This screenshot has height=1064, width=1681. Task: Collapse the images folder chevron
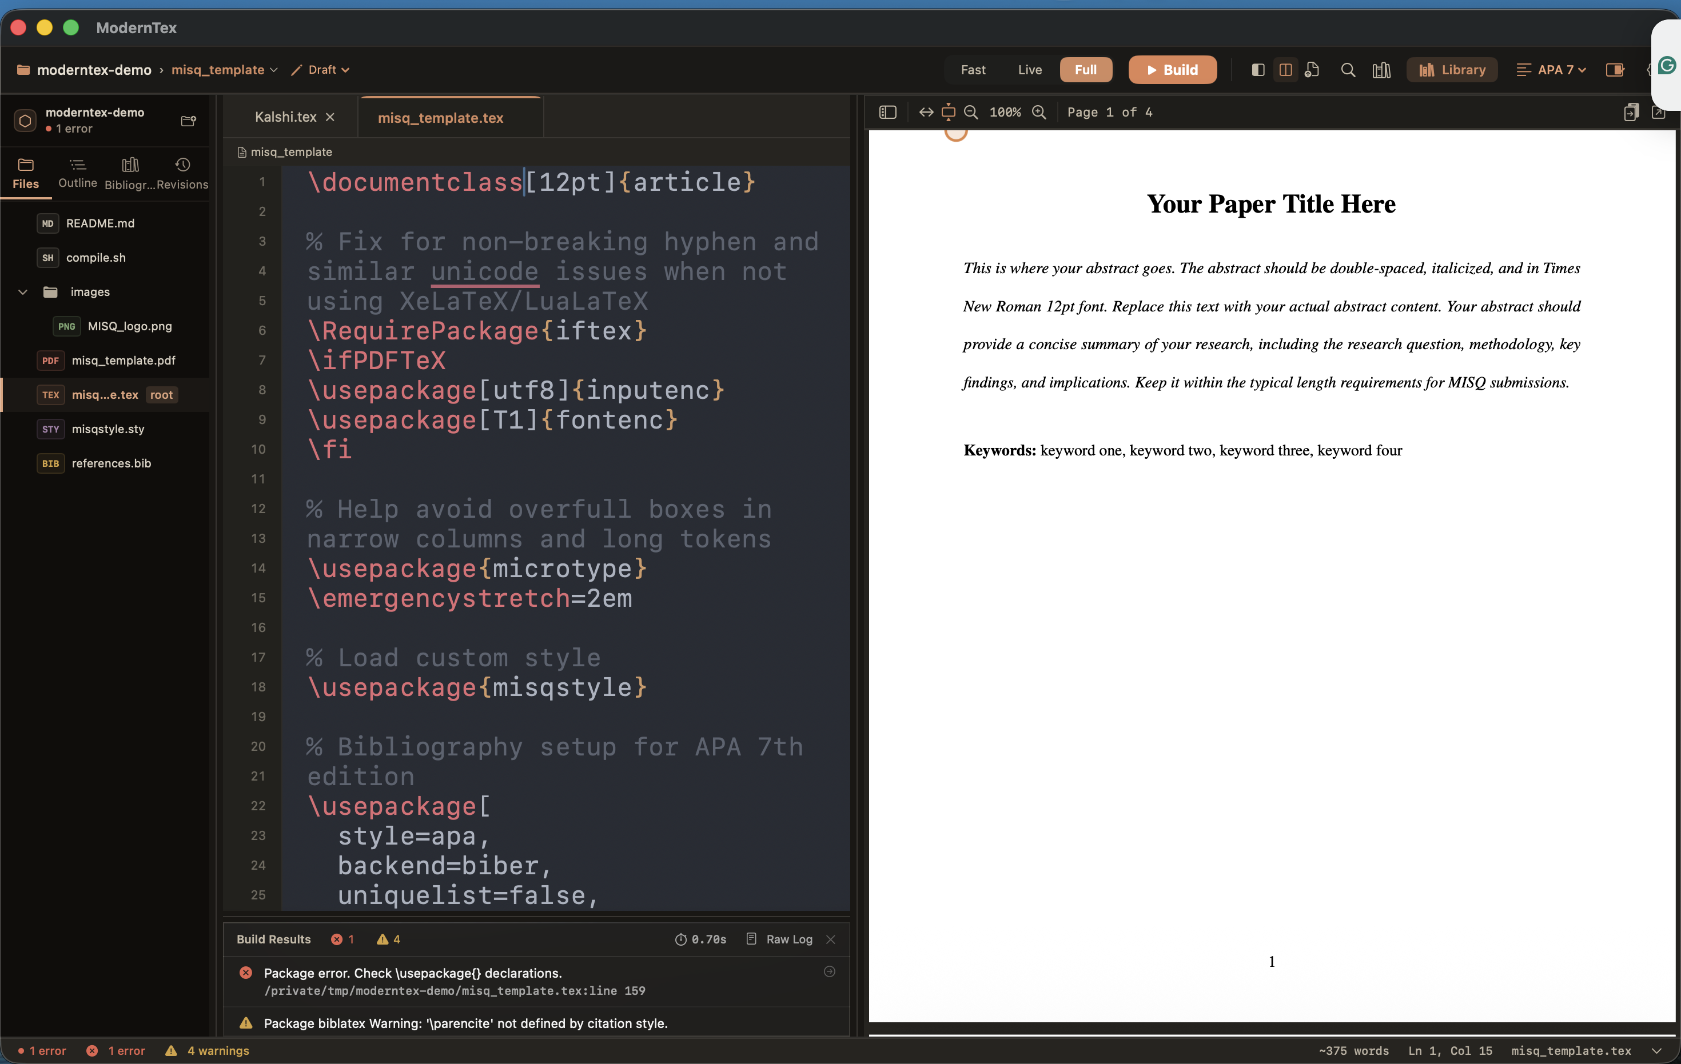tap(22, 291)
